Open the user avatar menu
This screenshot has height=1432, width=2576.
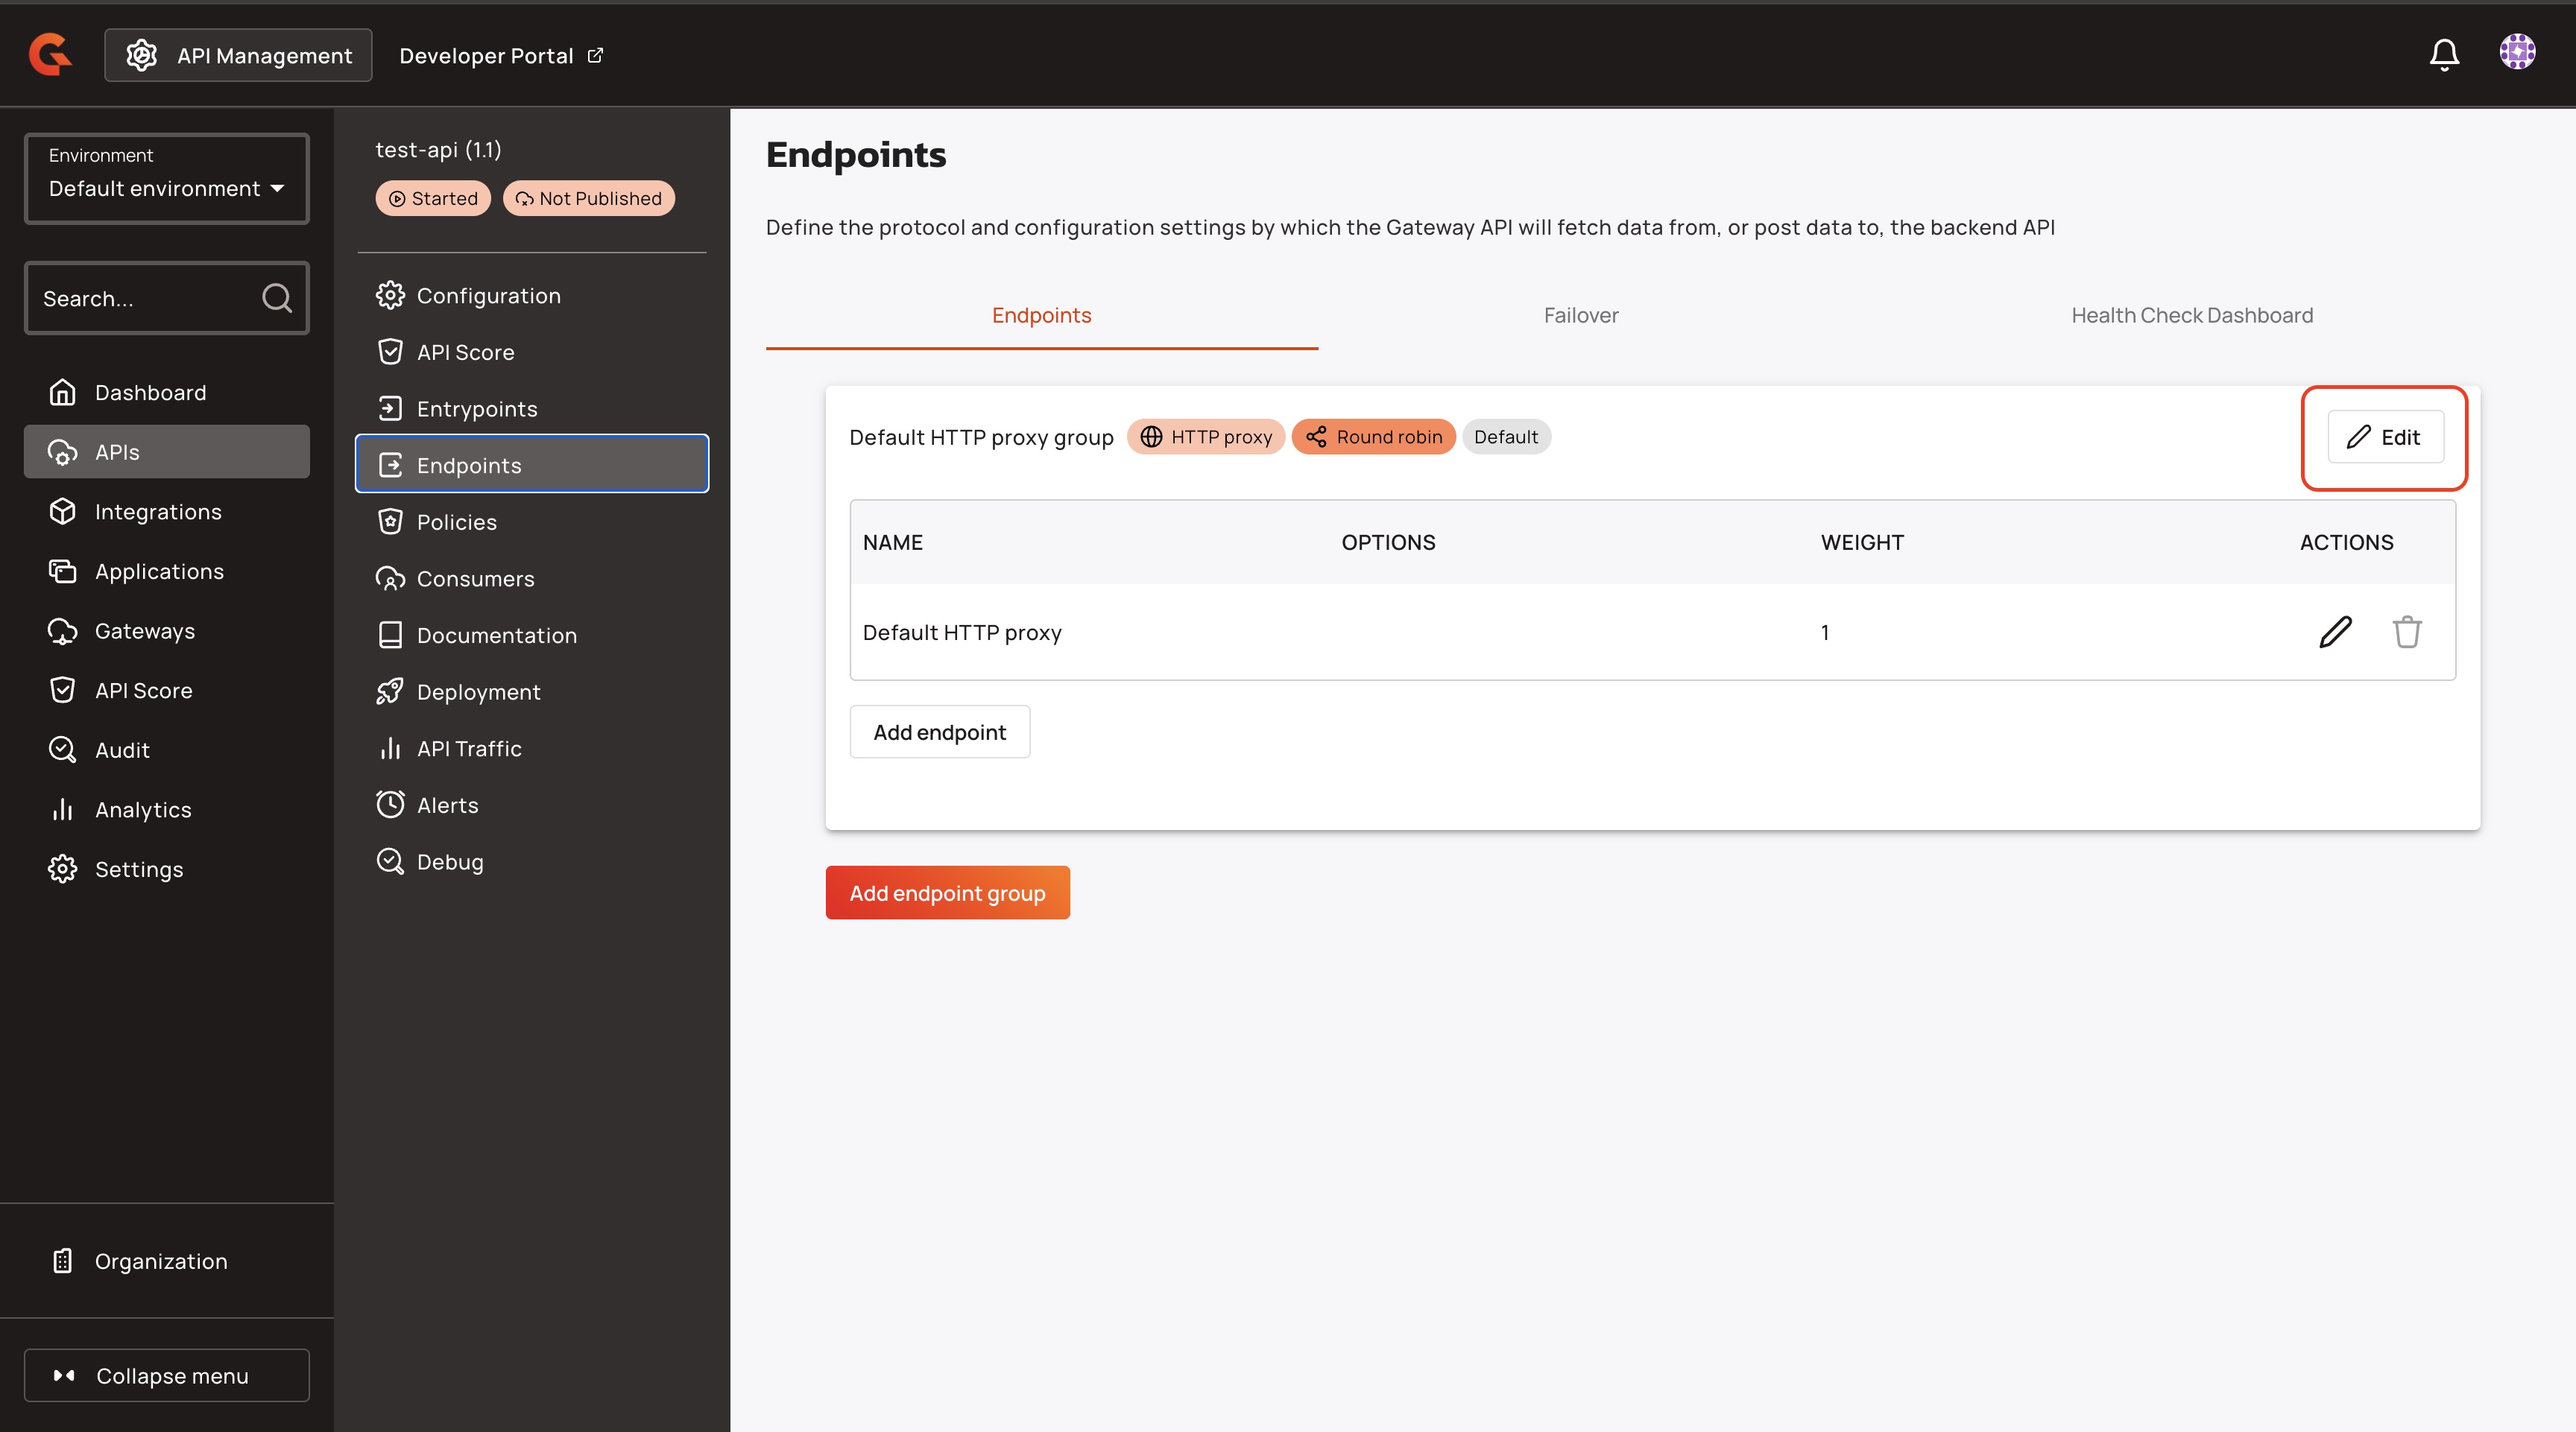(2517, 52)
